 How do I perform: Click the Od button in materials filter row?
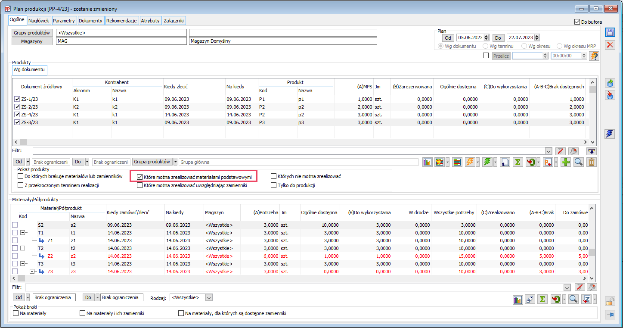tap(19, 297)
